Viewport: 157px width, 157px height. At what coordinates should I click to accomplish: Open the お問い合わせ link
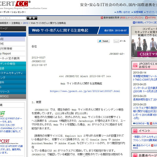click(123, 12)
